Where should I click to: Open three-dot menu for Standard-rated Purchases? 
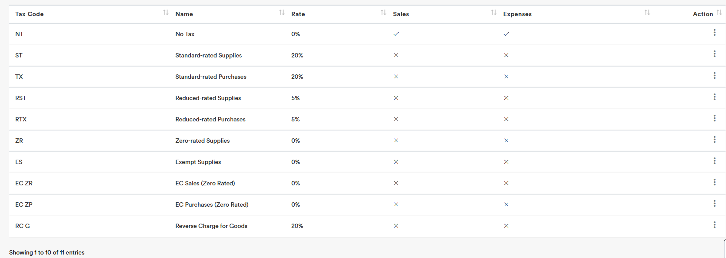point(714,76)
